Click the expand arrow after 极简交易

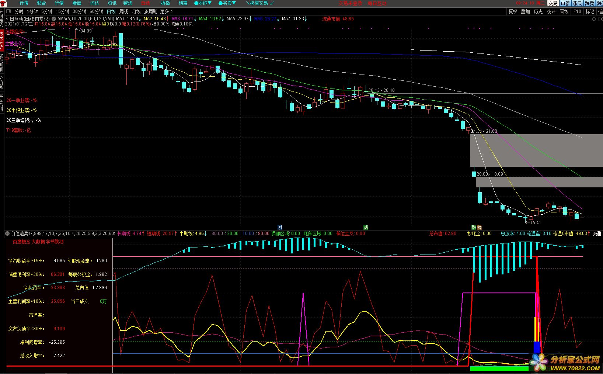pos(272,3)
